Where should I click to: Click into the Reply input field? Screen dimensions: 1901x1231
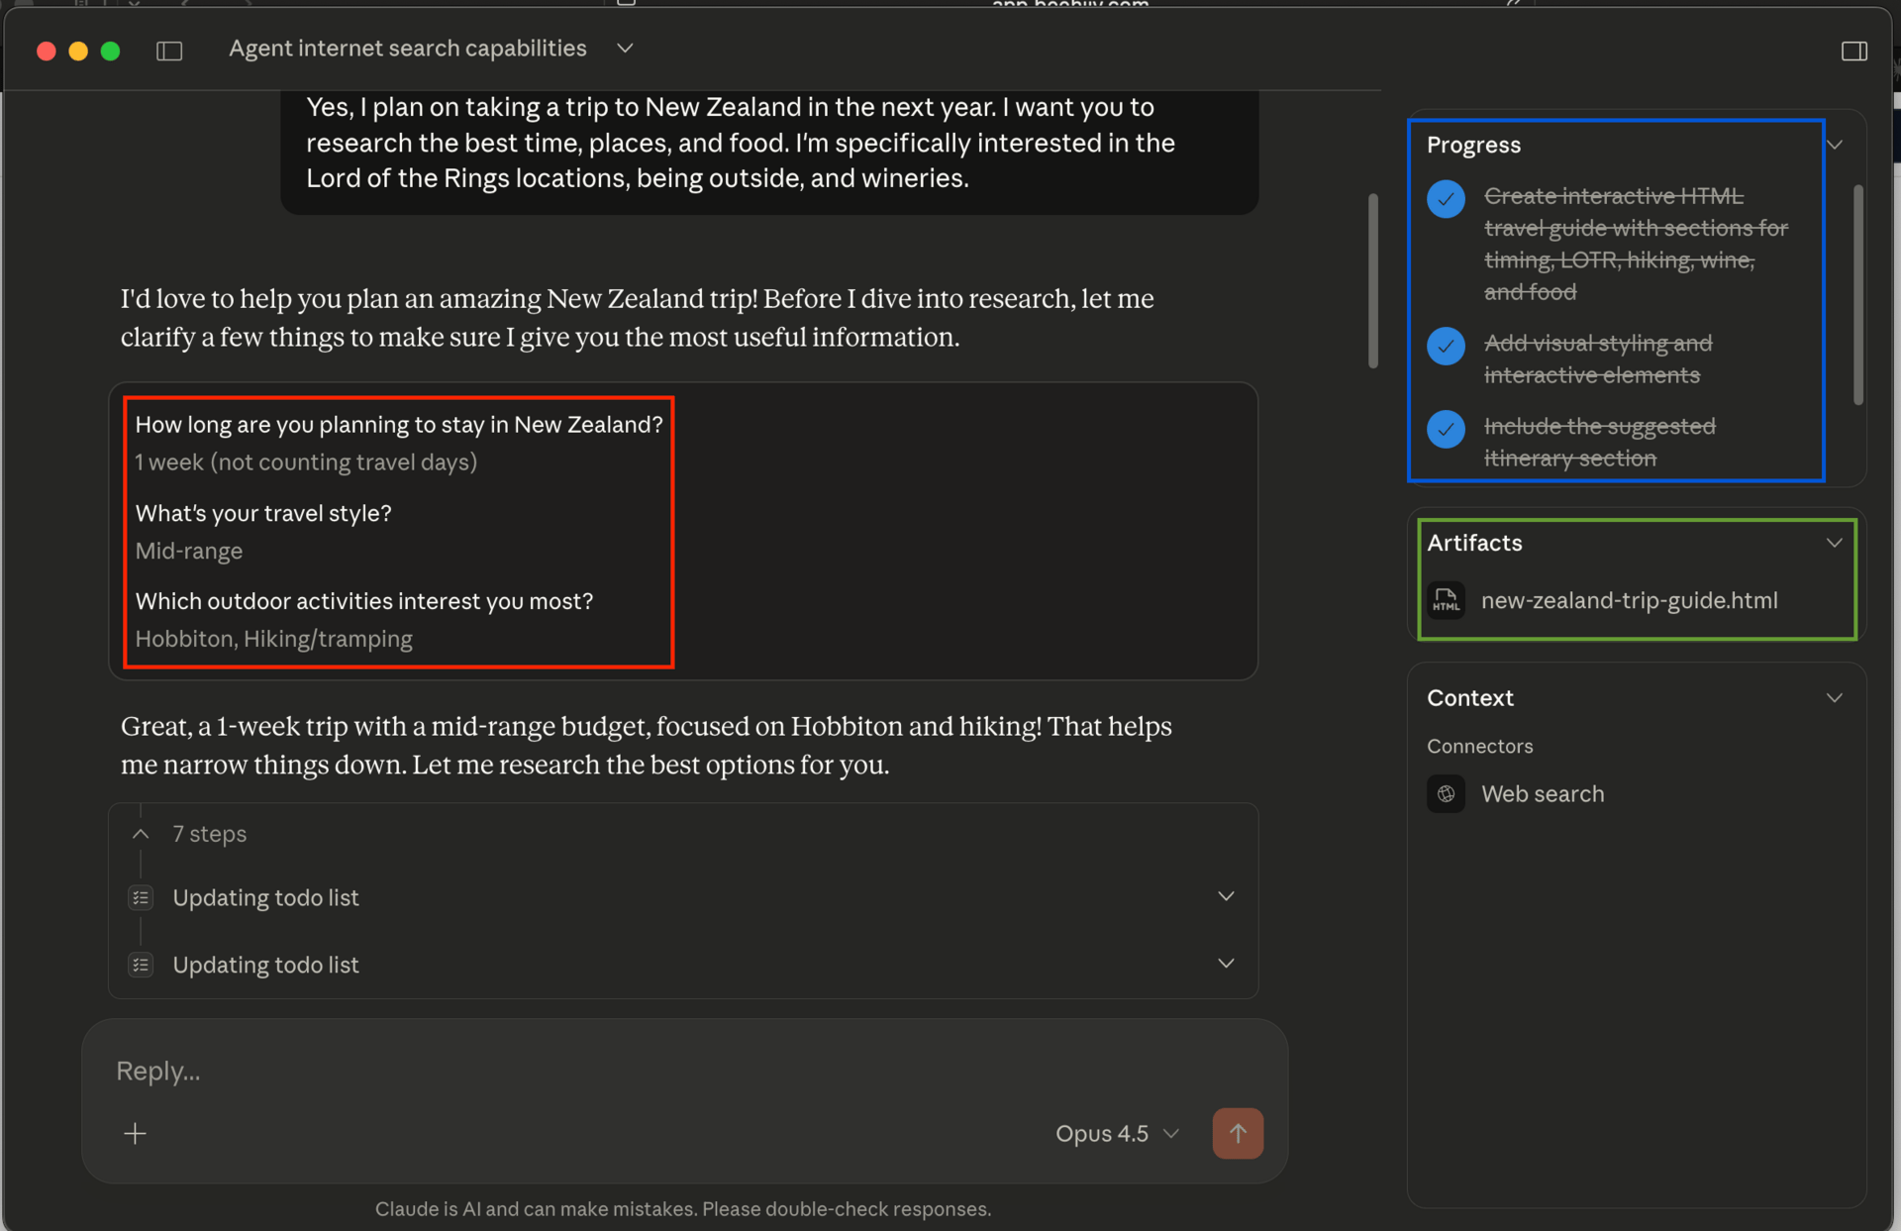click(x=594, y=1071)
